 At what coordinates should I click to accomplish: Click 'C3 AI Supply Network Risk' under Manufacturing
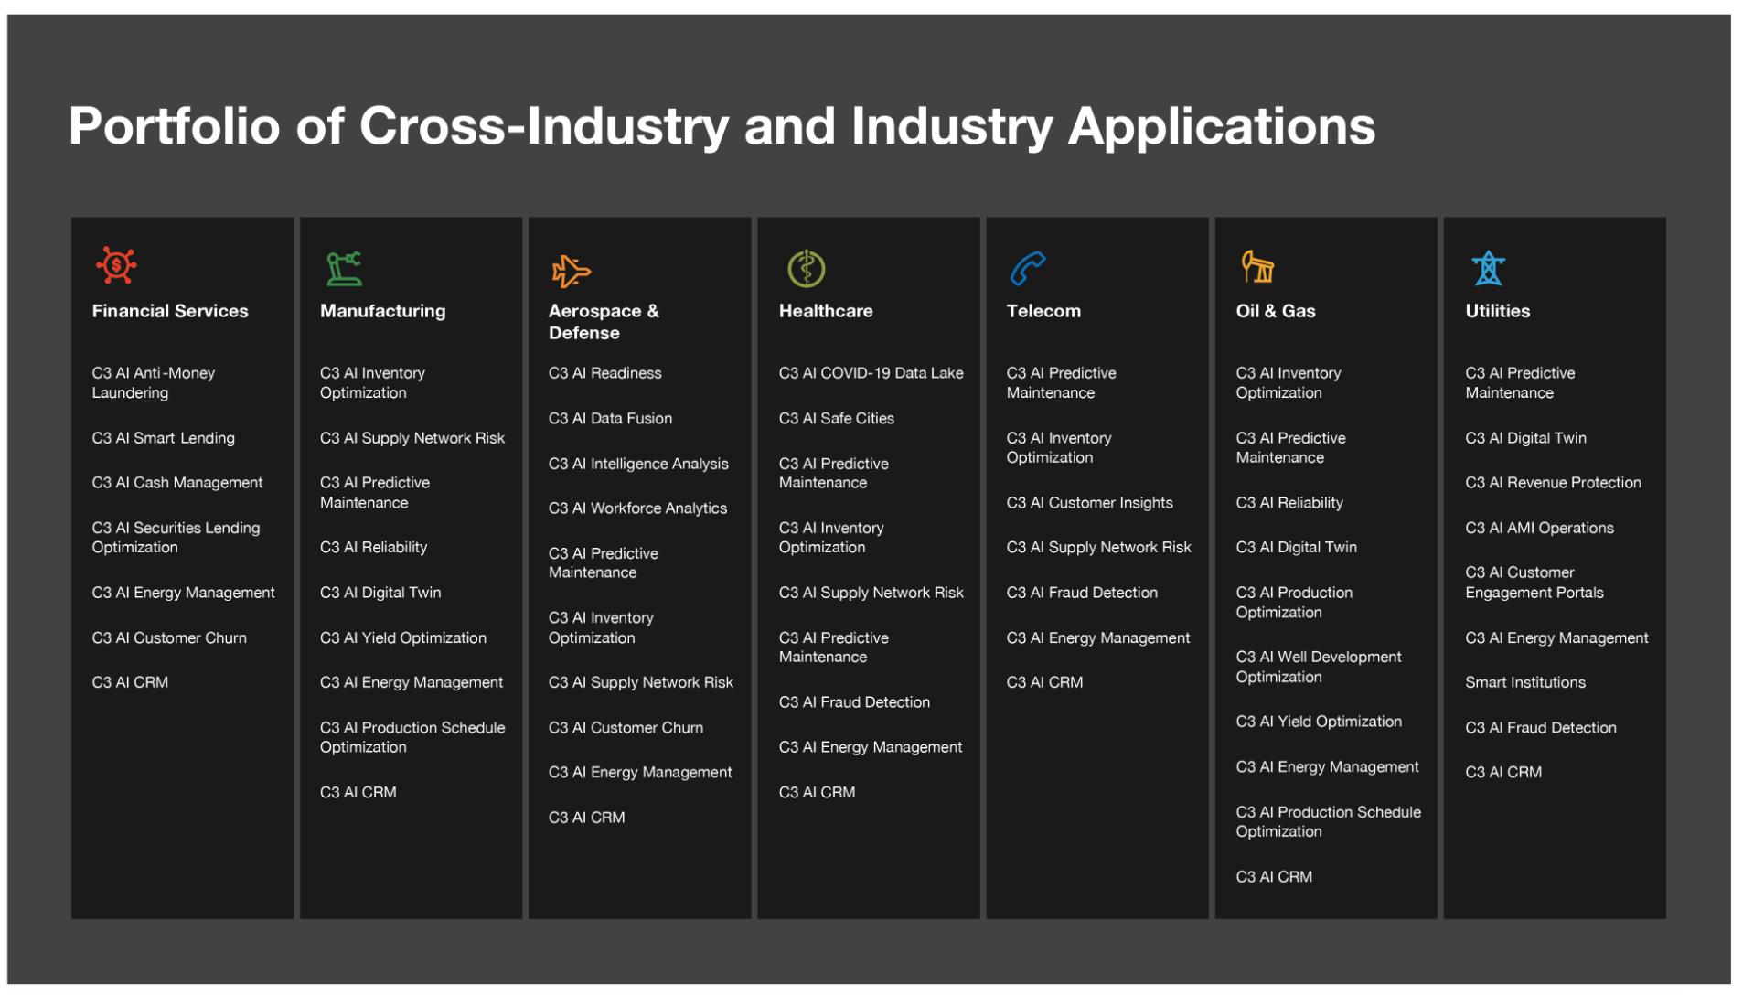point(412,438)
